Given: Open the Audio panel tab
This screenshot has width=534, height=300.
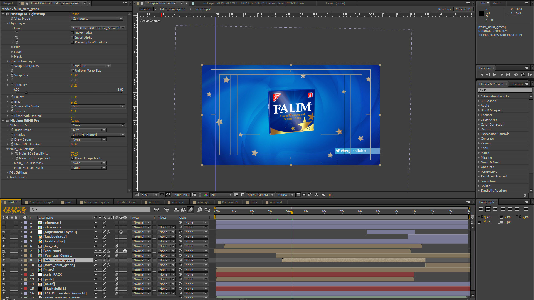Looking at the screenshot, I should click(x=497, y=3).
